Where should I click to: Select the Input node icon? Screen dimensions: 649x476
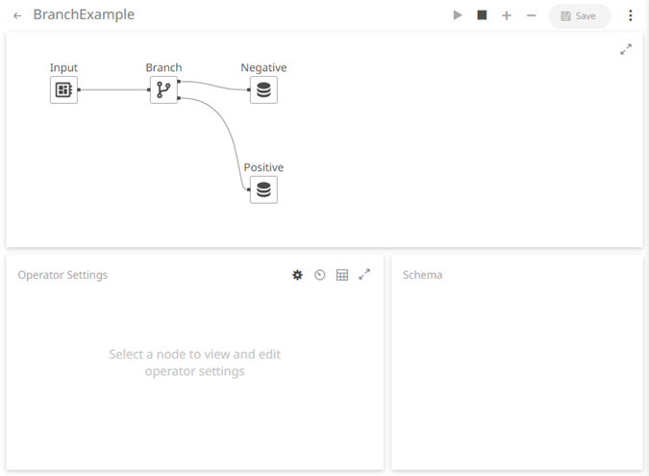(x=63, y=90)
